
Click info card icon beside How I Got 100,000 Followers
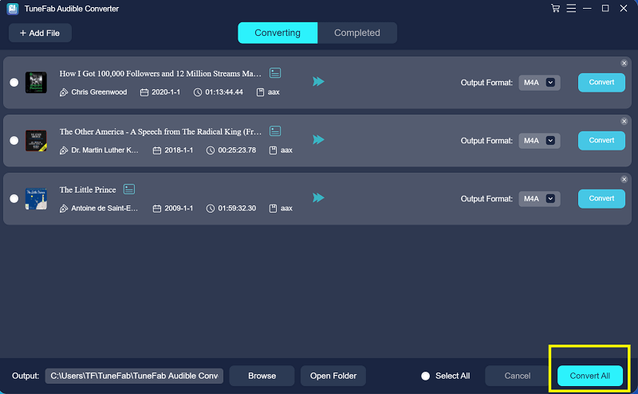pyautogui.click(x=276, y=73)
